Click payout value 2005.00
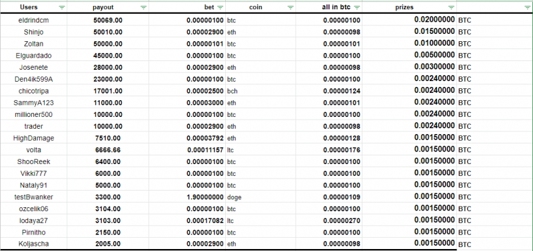Viewport: 533px width, 251px height. pyautogui.click(x=108, y=244)
